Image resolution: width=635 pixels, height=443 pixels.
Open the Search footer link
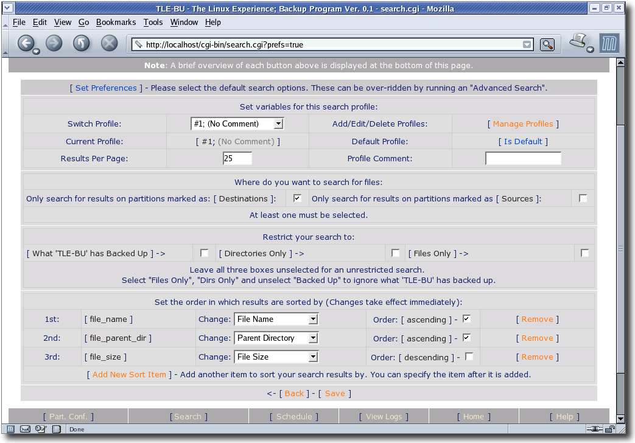coord(188,416)
